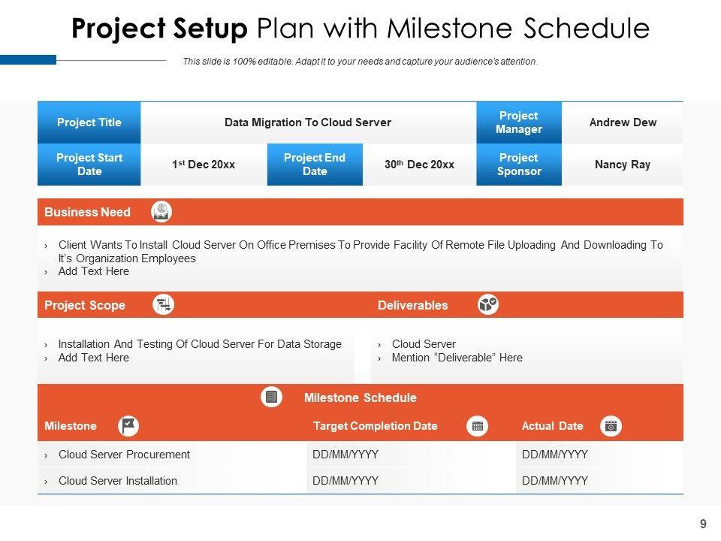This screenshot has width=721, height=541.
Task: Select the Project Start Date header cell
Action: point(89,165)
